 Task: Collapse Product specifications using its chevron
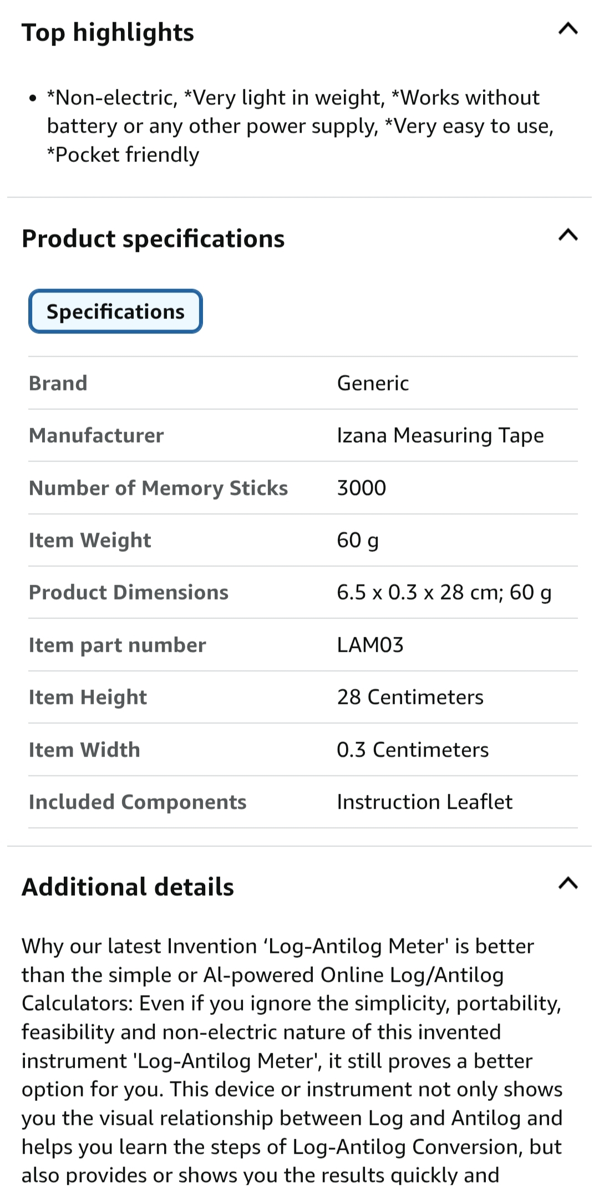pos(568,235)
